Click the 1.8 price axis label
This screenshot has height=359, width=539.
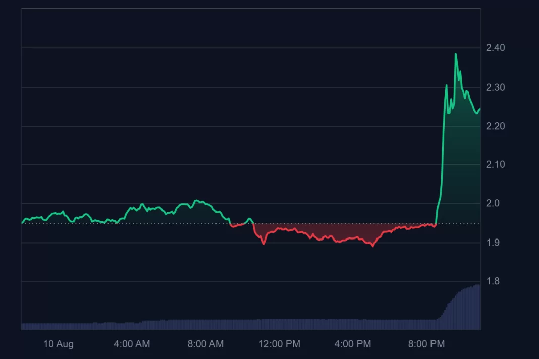[x=492, y=281]
